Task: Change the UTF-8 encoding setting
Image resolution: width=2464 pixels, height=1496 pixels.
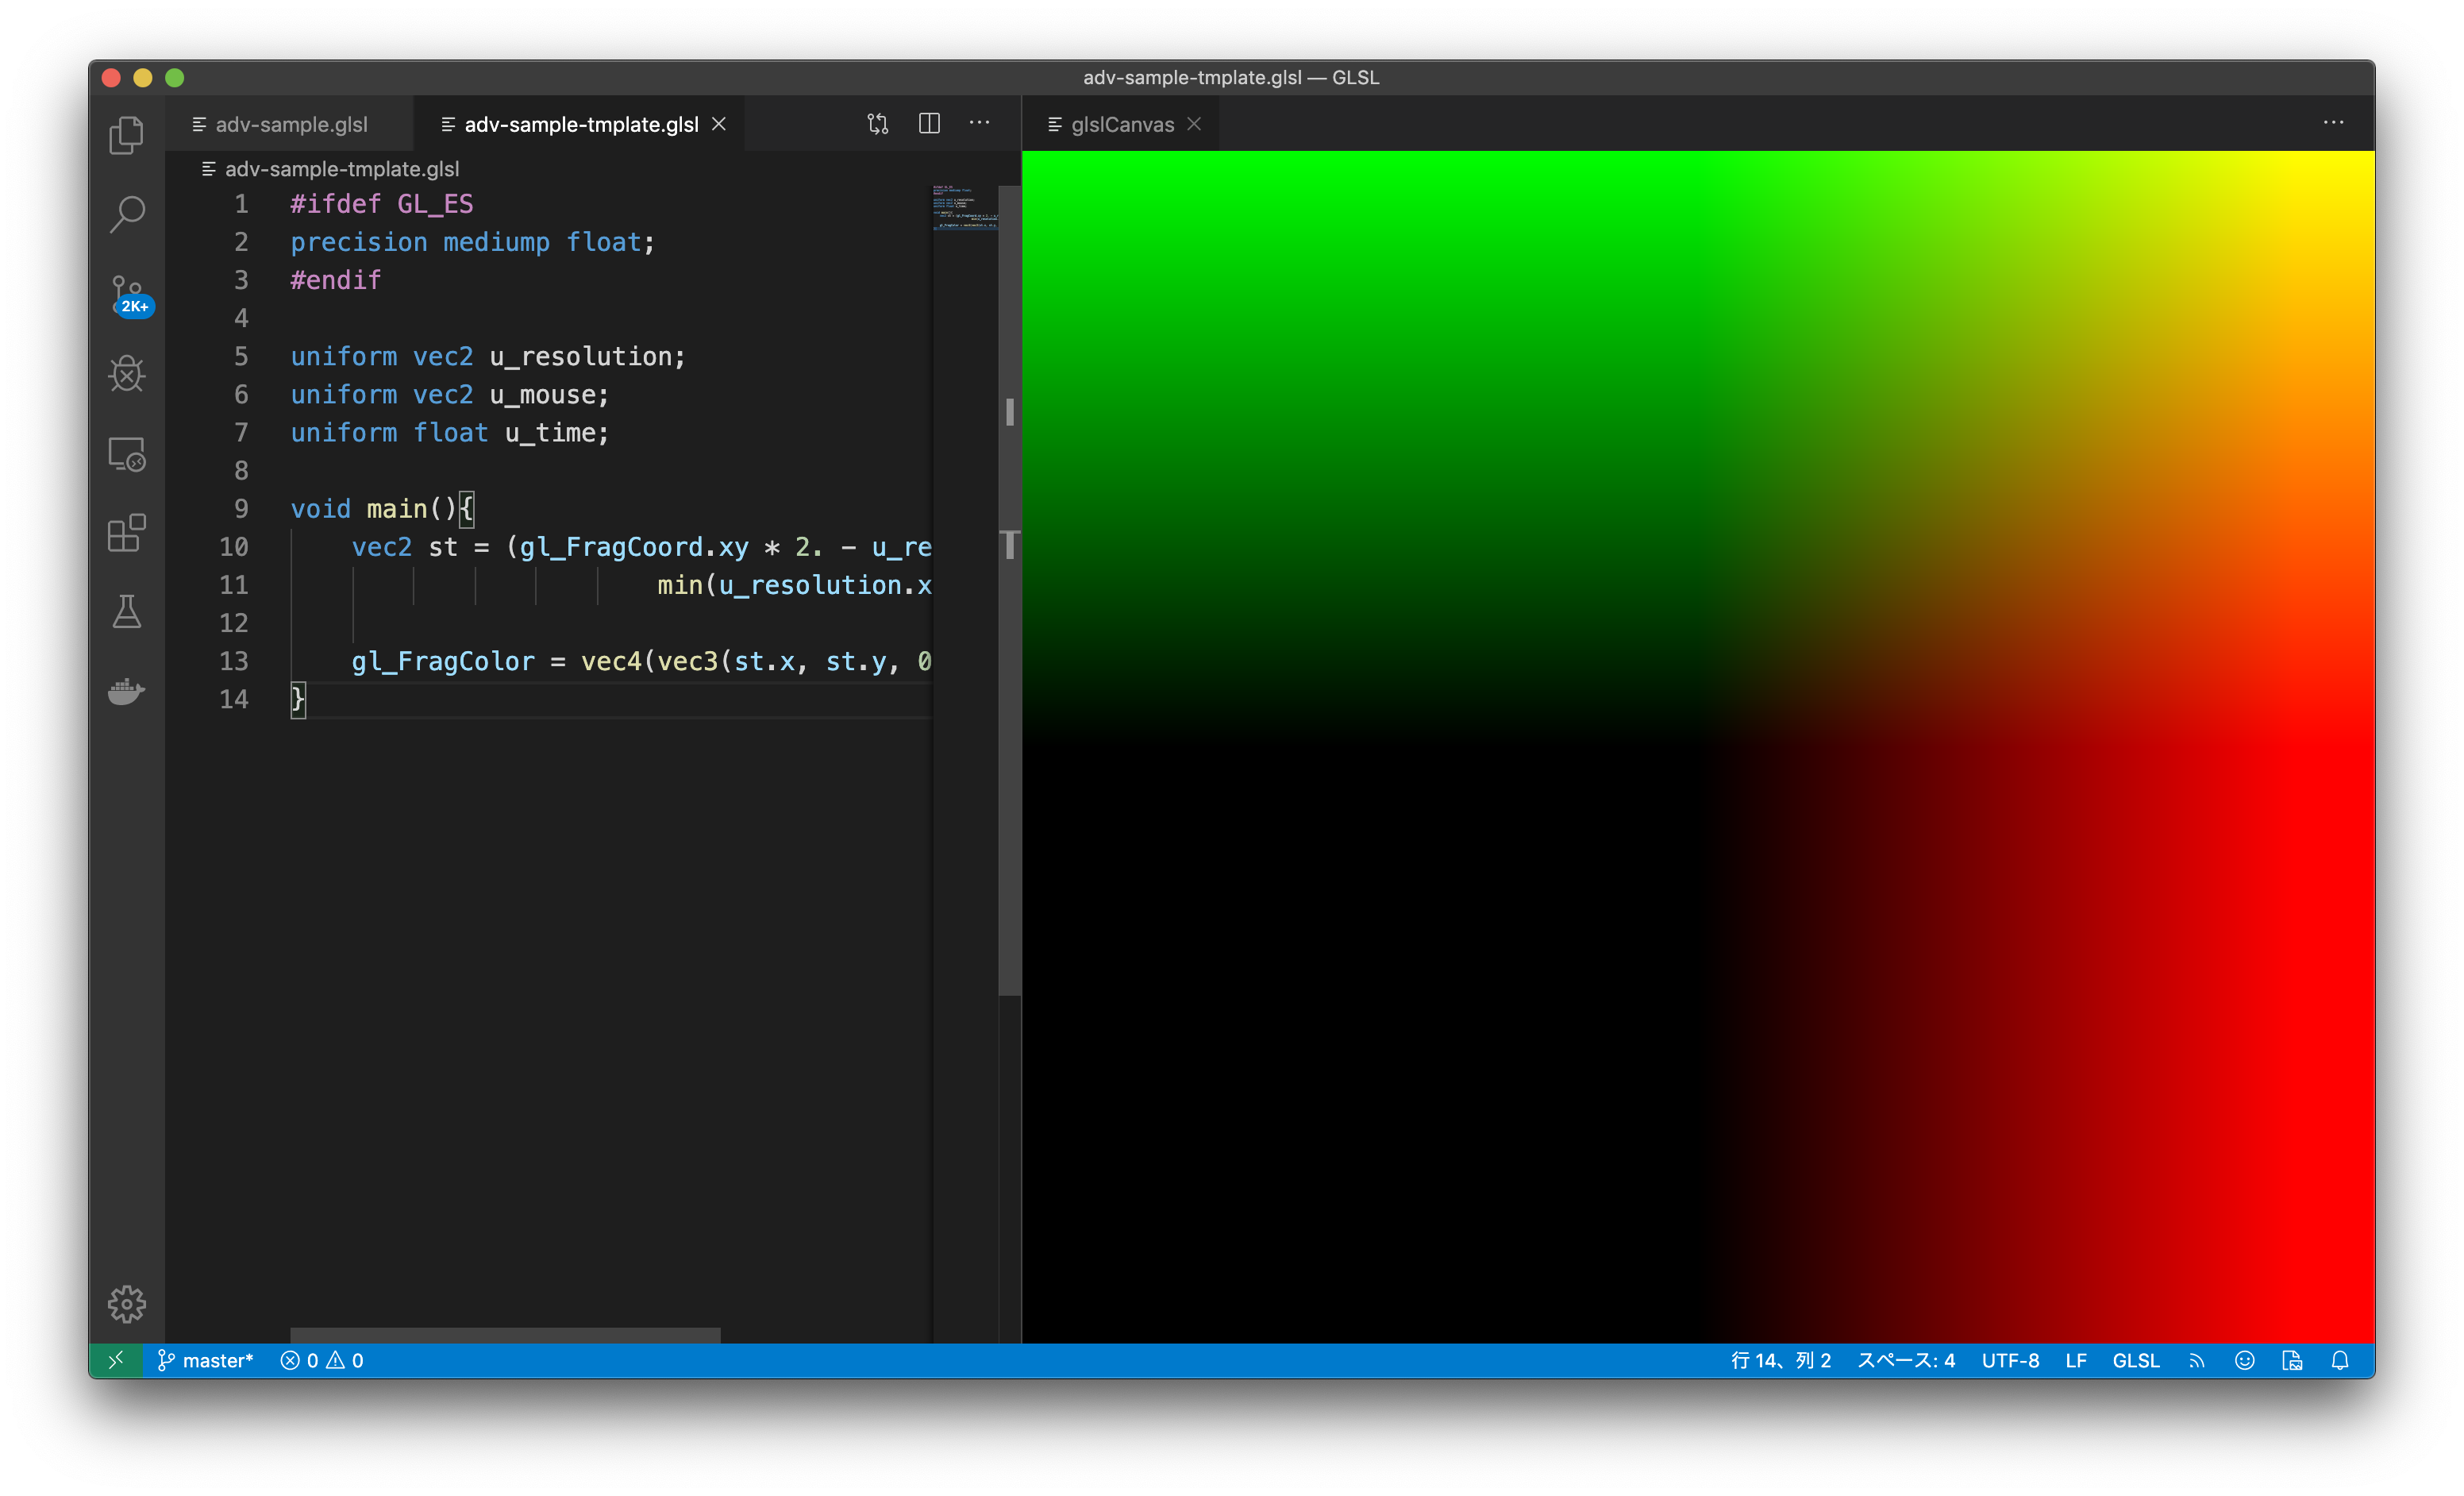Action: (x=2010, y=1360)
